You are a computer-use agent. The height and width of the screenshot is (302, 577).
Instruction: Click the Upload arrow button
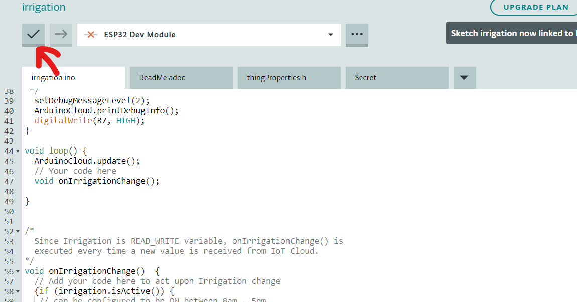(61, 34)
